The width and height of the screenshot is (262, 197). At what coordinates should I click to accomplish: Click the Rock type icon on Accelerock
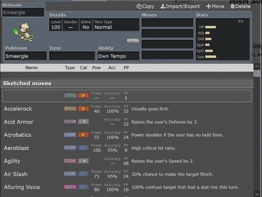click(x=70, y=109)
